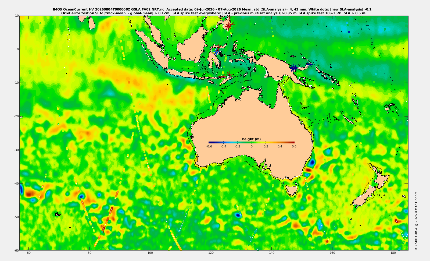Click the longitude axis label '80'
Image resolution: width=430 pixels, height=261 pixels.
(x=89, y=253)
